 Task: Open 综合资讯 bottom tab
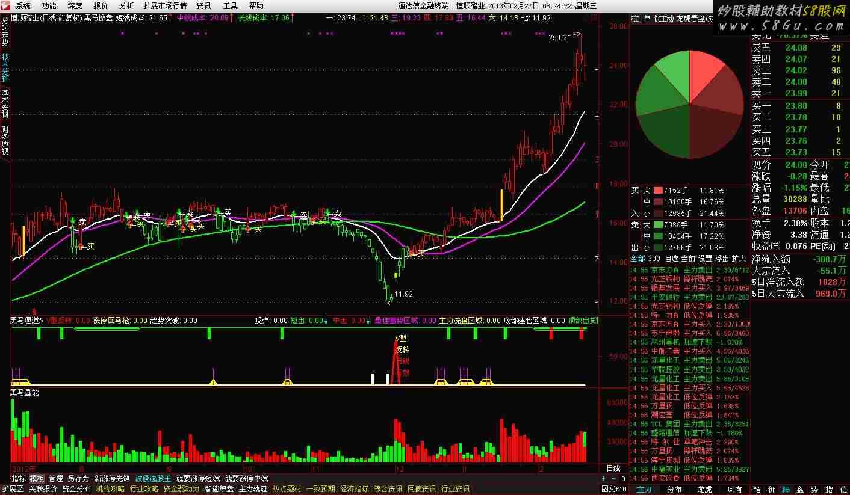pyautogui.click(x=388, y=490)
